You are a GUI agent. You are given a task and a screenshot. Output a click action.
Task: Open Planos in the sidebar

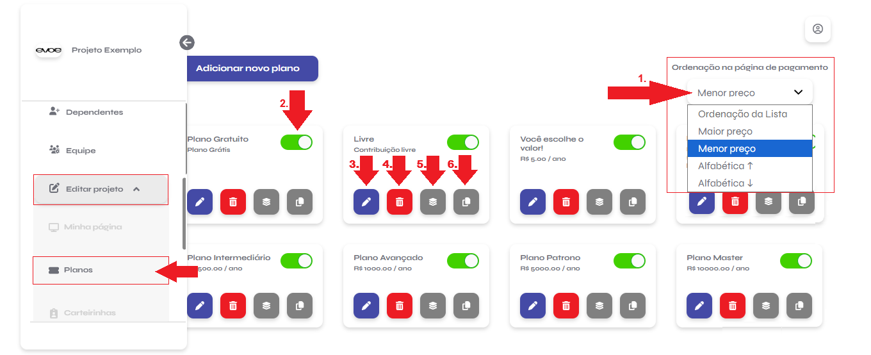pyautogui.click(x=78, y=270)
